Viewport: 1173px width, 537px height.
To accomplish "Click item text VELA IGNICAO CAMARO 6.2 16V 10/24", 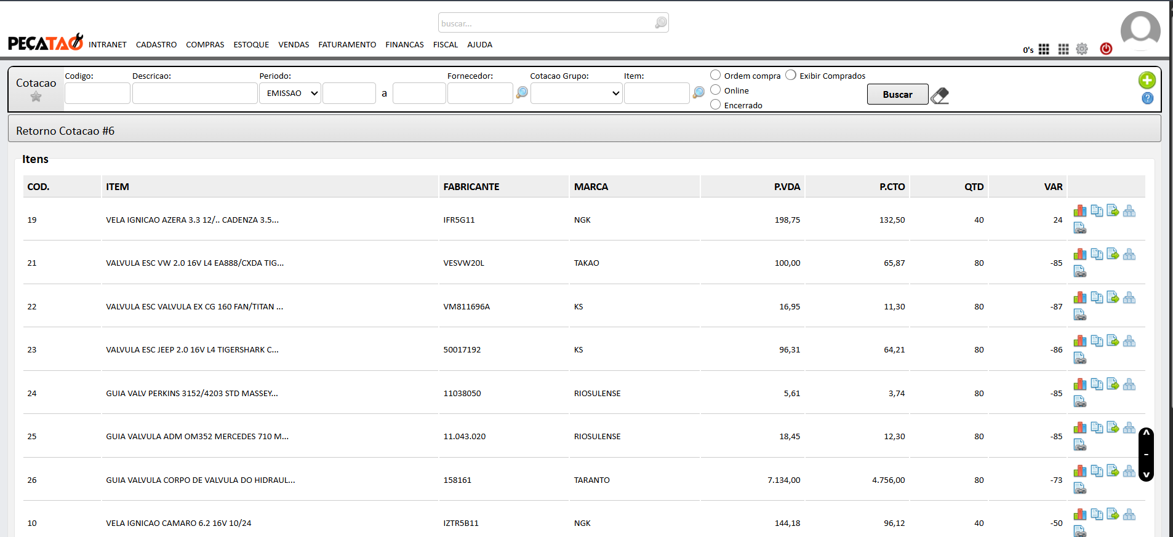I will coord(178,523).
